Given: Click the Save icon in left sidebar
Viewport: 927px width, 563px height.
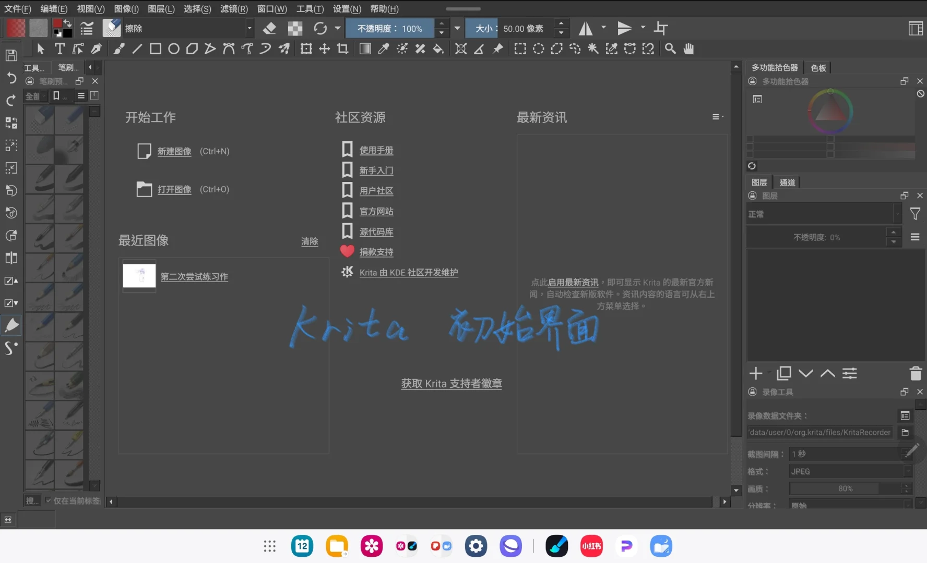Looking at the screenshot, I should pyautogui.click(x=11, y=56).
